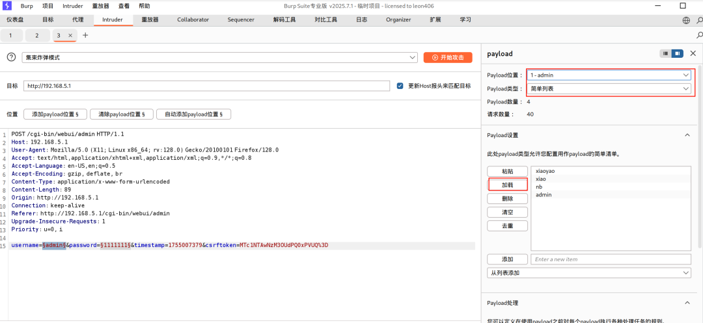Screen dimensions: 703x323
Task: Open the help question-mark icon beside attack mode
Action: [12, 57]
